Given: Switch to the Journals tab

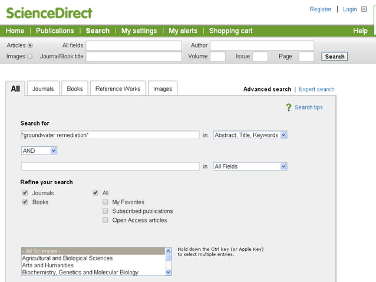Looking at the screenshot, I should click(x=43, y=89).
